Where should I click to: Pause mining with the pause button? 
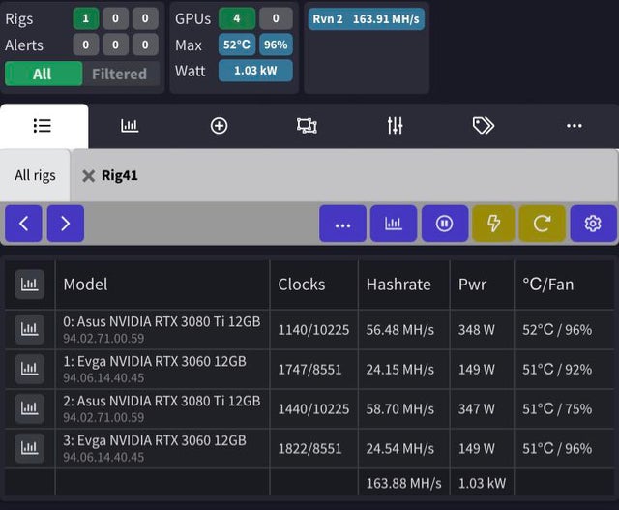coord(445,224)
